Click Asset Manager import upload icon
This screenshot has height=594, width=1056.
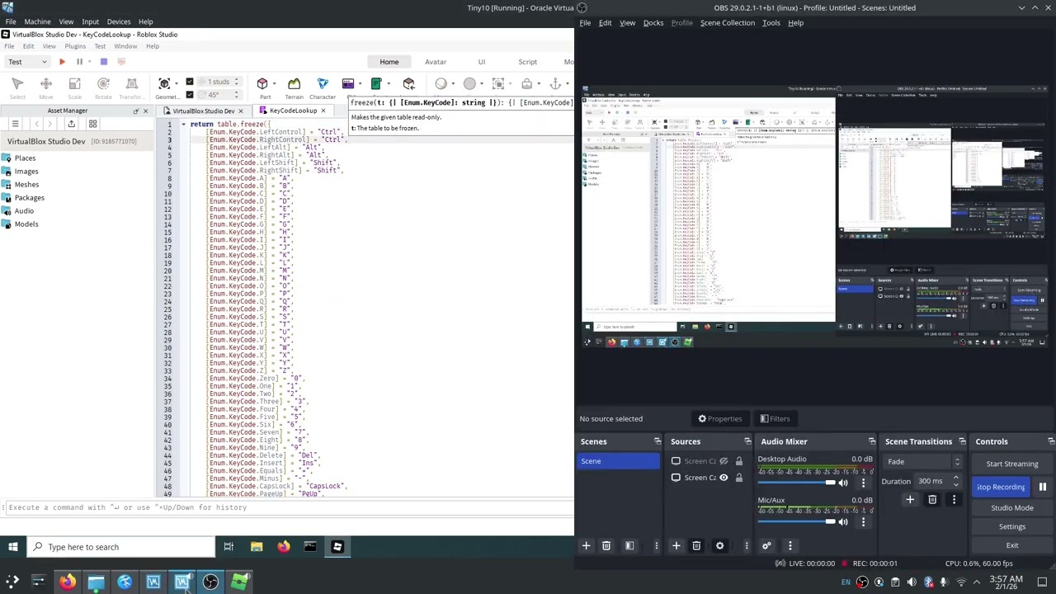point(71,124)
